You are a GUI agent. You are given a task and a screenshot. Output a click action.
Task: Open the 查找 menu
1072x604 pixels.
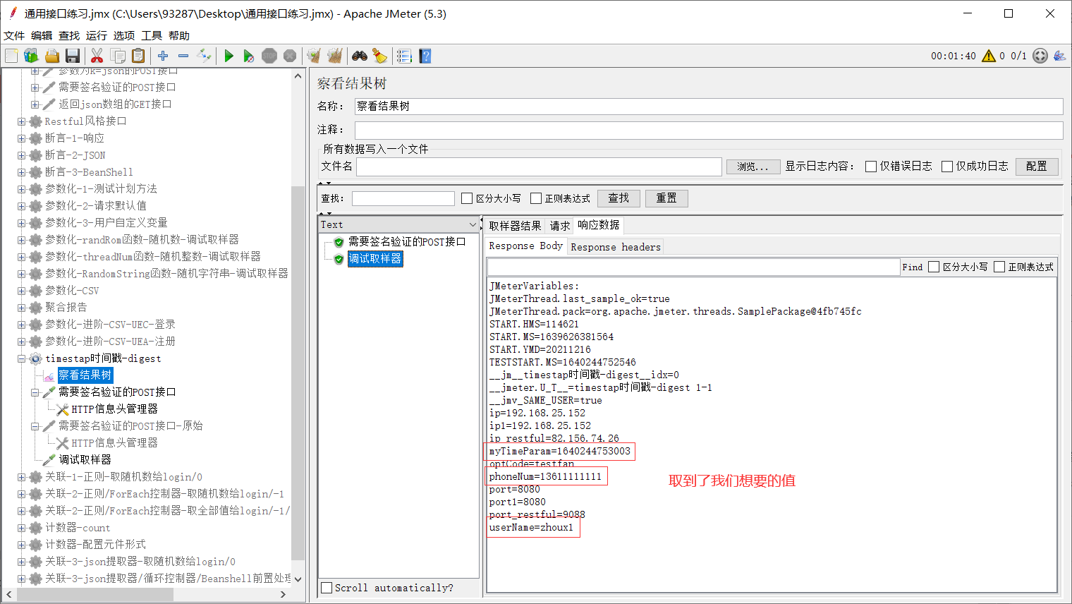[69, 35]
